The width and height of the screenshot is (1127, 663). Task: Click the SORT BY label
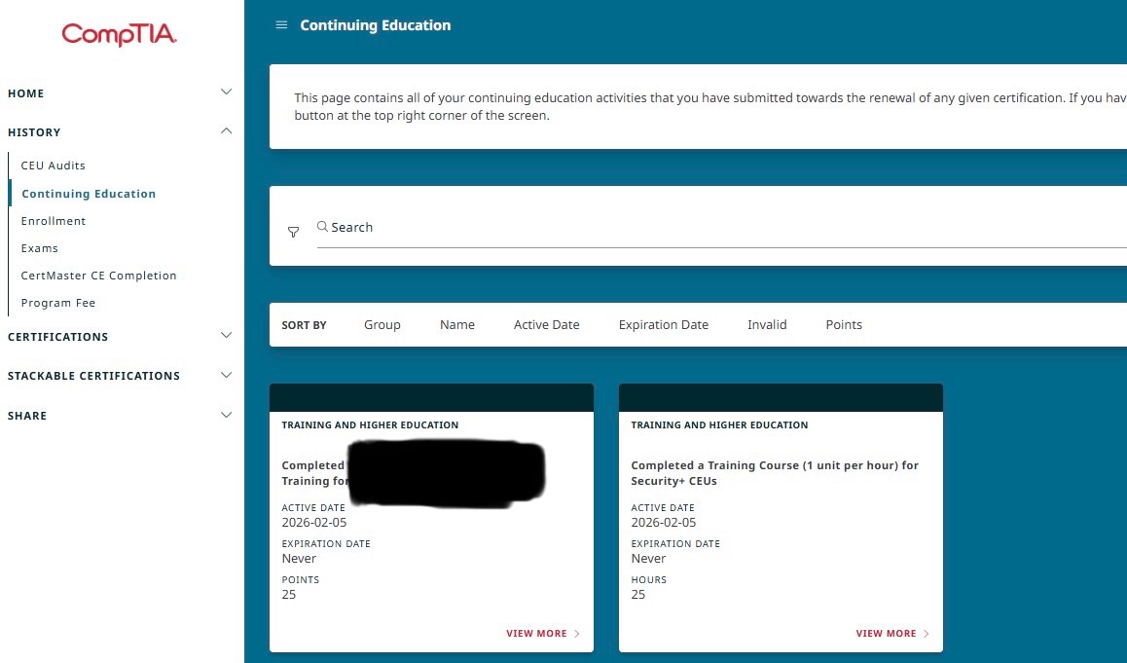[304, 325]
